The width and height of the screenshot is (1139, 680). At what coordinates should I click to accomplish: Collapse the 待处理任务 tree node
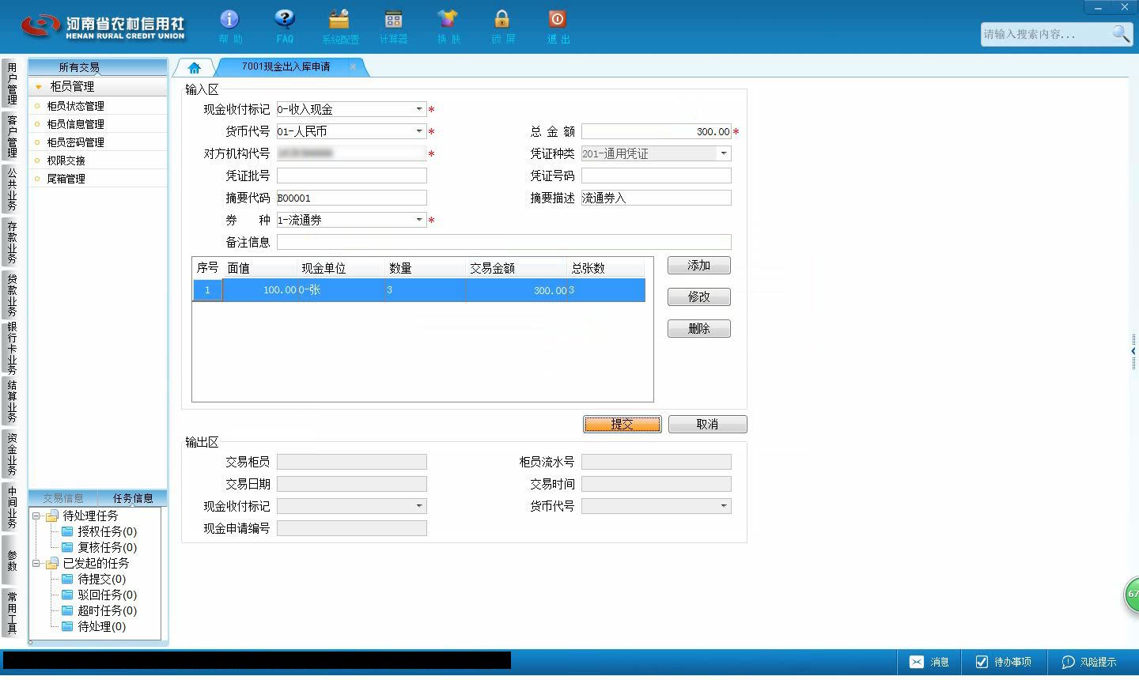tap(36, 516)
